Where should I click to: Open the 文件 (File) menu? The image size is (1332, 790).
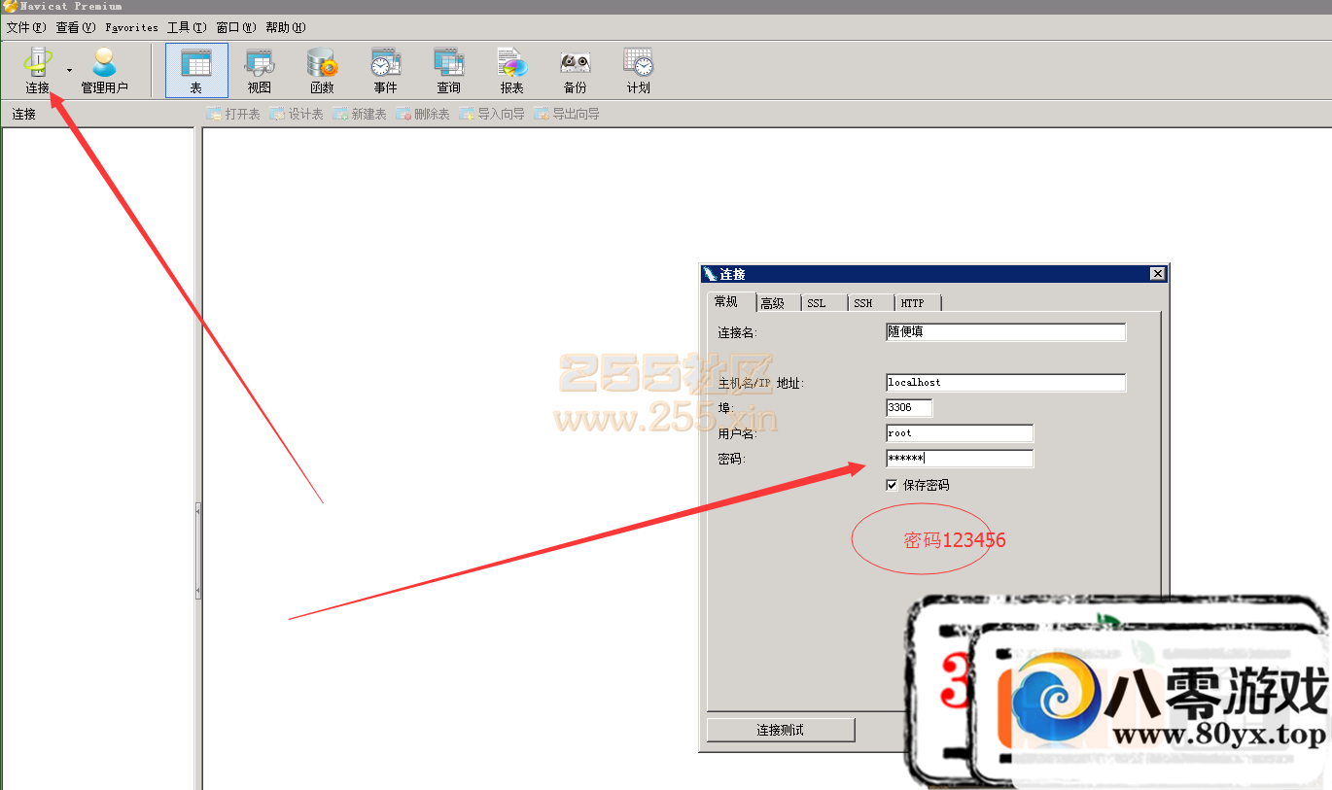point(25,27)
